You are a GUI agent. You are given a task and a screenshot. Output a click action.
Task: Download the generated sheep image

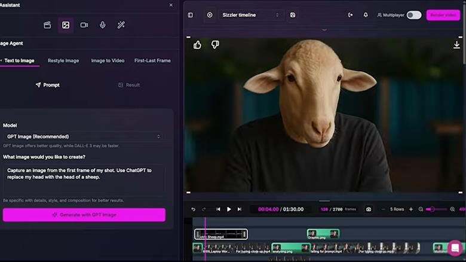(456, 45)
